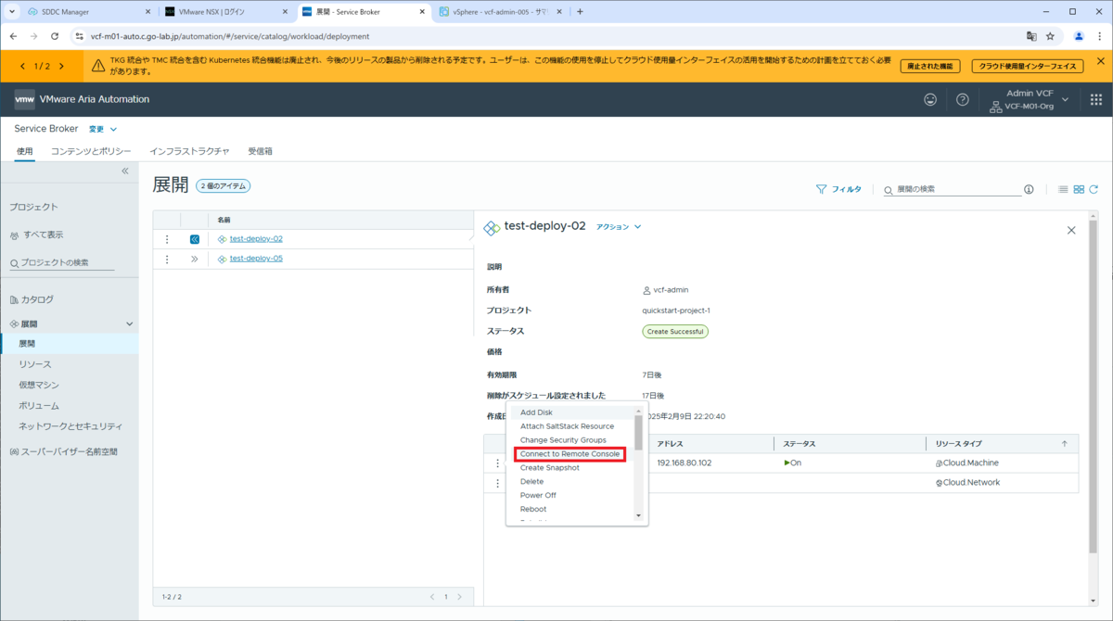Screen dimensions: 1113x621
Task: Select Reboot action
Action: click(x=533, y=509)
